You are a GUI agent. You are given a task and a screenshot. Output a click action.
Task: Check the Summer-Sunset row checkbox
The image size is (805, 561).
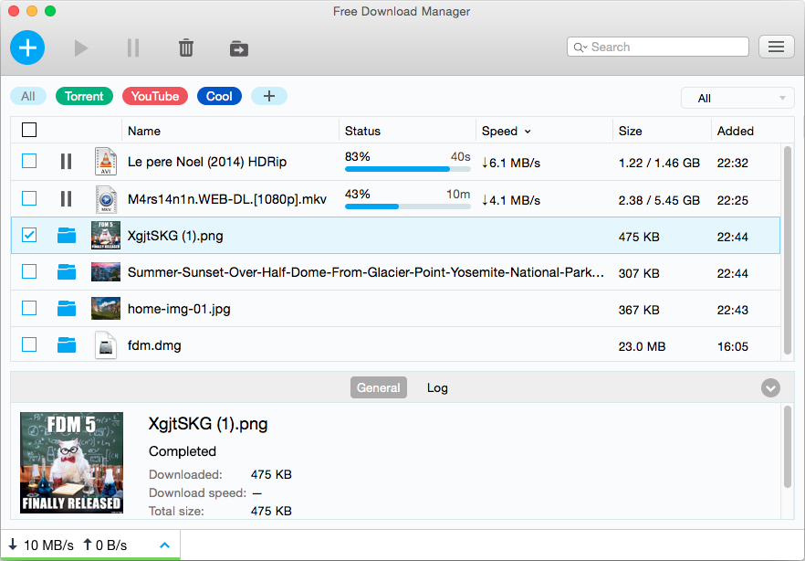29,271
